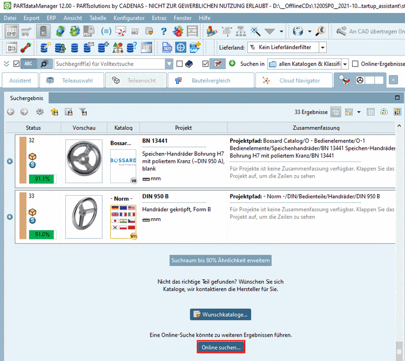The image size is (405, 361).
Task: Click the envelope mail icon
Action: click(120, 31)
